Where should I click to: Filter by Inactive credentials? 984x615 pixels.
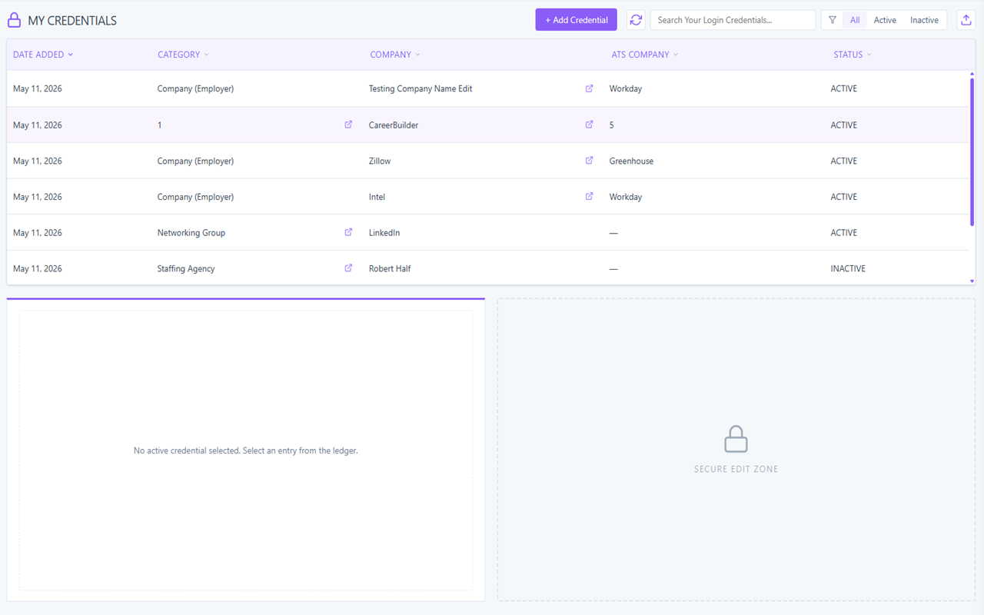924,20
